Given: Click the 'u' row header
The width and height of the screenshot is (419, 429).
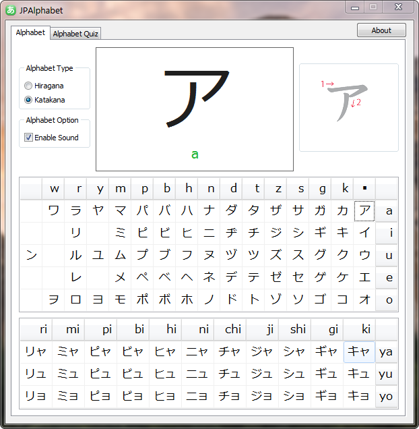Looking at the screenshot, I should click(x=387, y=255).
